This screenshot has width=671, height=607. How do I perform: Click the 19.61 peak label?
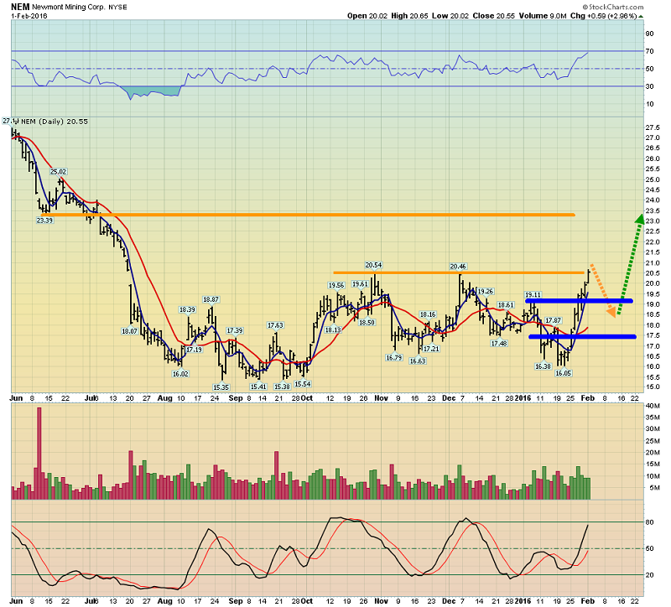(x=360, y=284)
